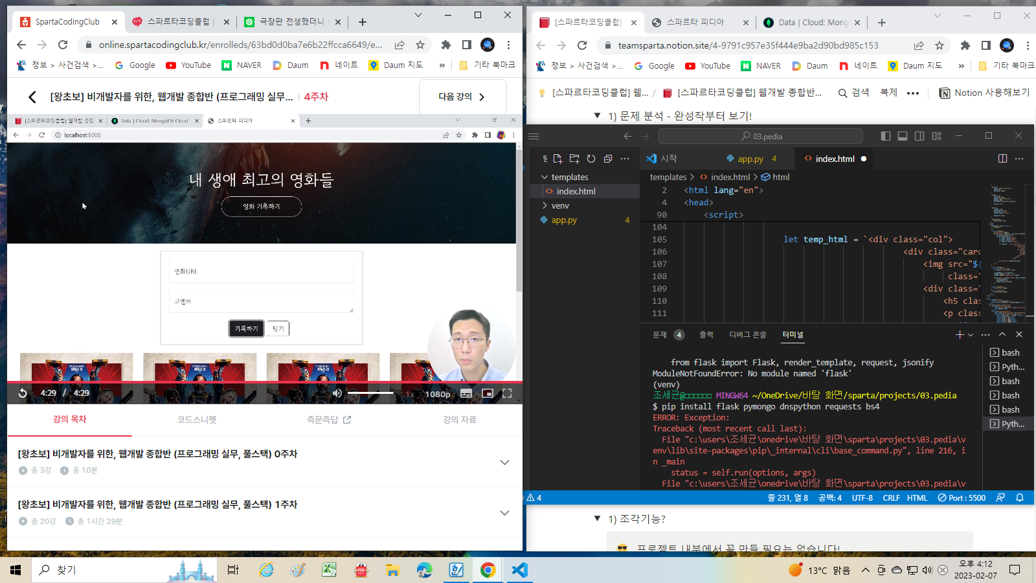The image size is (1036, 583).
Task: Change video quality from 1080p
Action: (438, 394)
